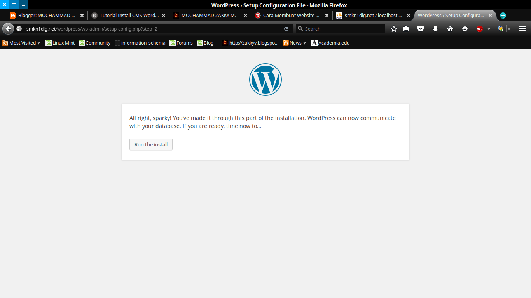Expand the Adblock Plus dropdown arrow
The width and height of the screenshot is (531, 298).
coord(489,29)
